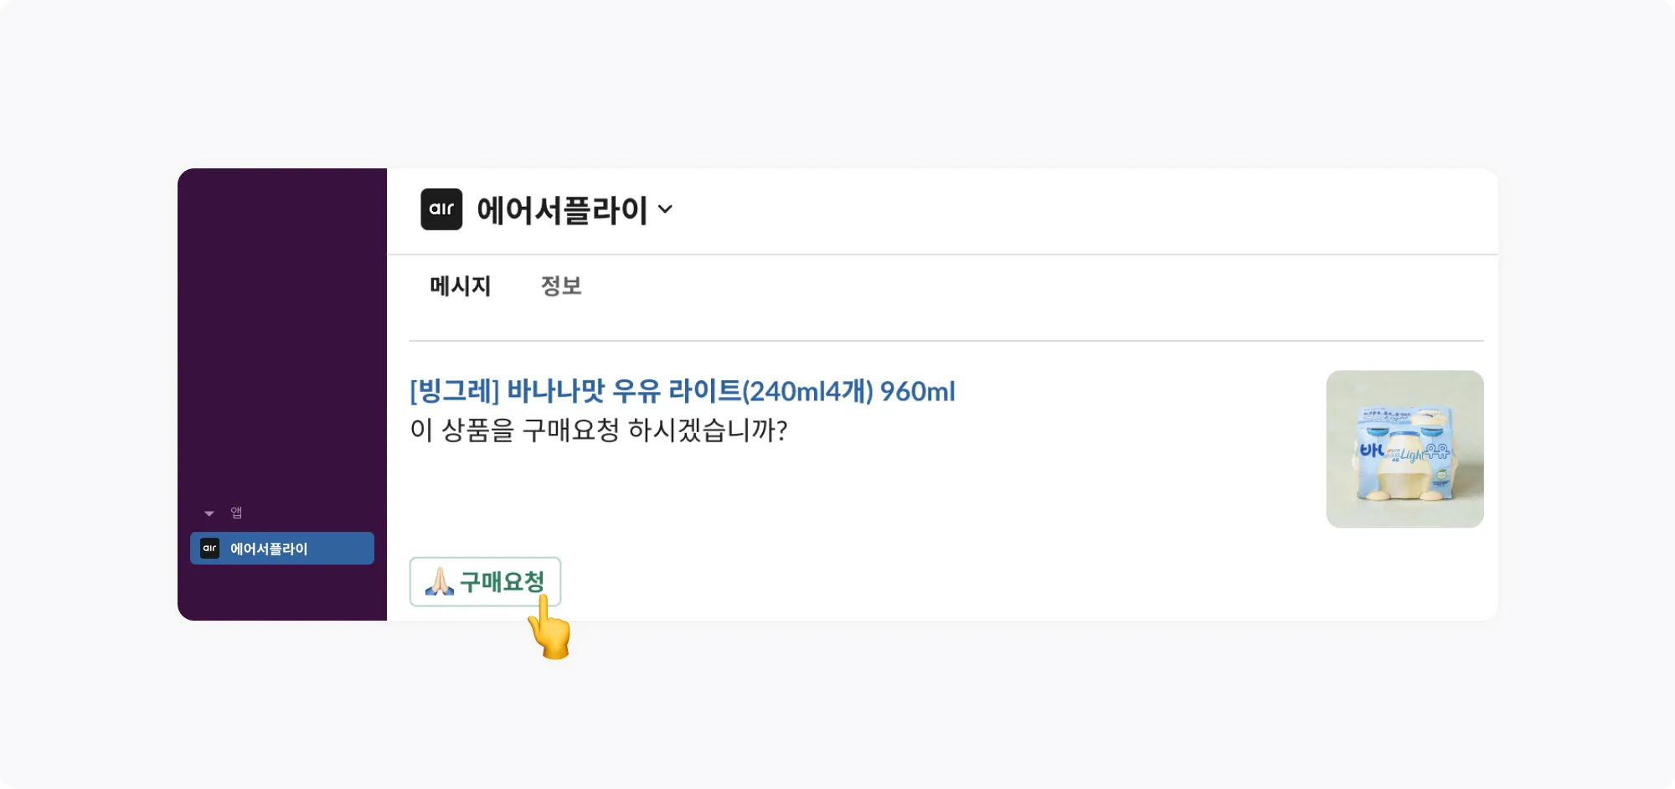Screen dimensions: 1675x789
Task: Click the 앱 section label in sidebar
Action: pyautogui.click(x=236, y=513)
